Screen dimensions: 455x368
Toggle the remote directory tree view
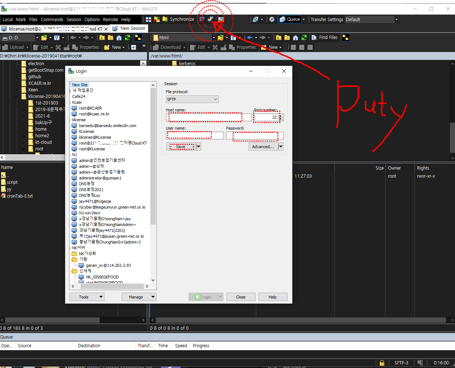tap(345, 37)
